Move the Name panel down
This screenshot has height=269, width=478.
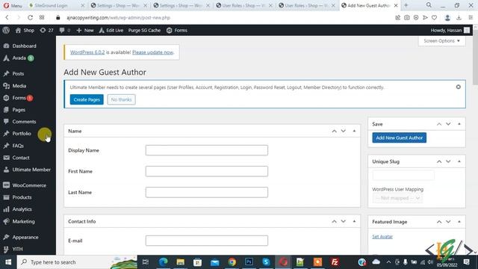click(x=344, y=131)
